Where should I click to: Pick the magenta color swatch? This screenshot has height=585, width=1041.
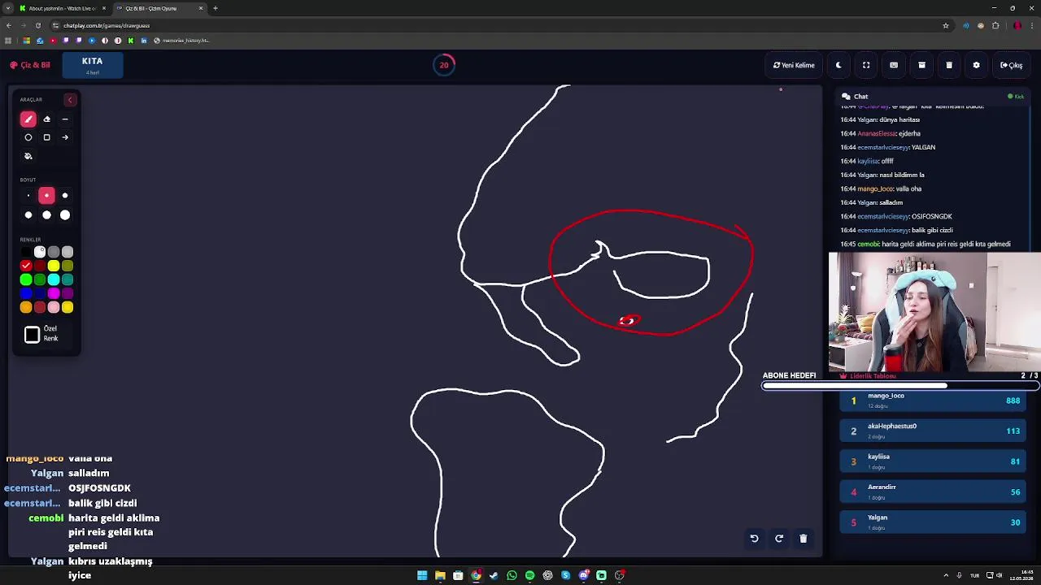click(54, 293)
